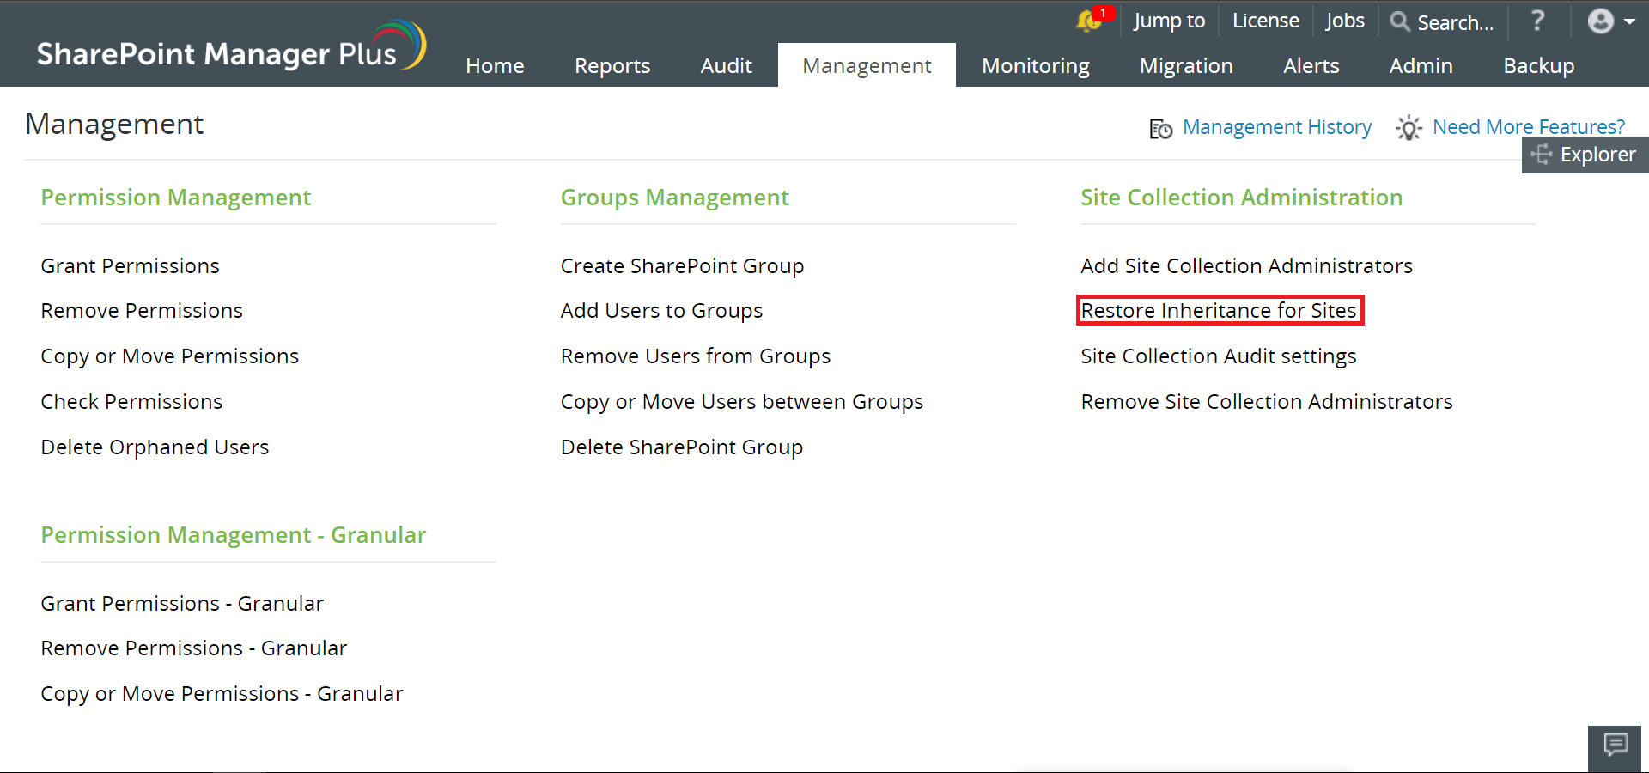
Task: Open Site Collection Audit settings
Action: (1218, 356)
